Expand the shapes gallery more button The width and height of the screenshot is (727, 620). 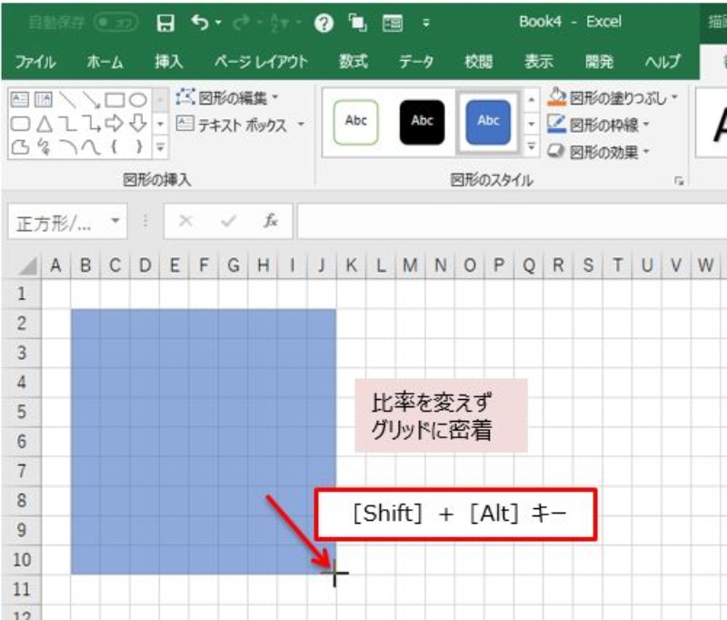click(x=160, y=145)
